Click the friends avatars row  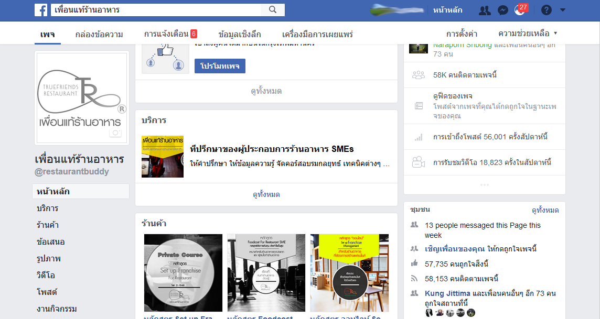[450, 313]
